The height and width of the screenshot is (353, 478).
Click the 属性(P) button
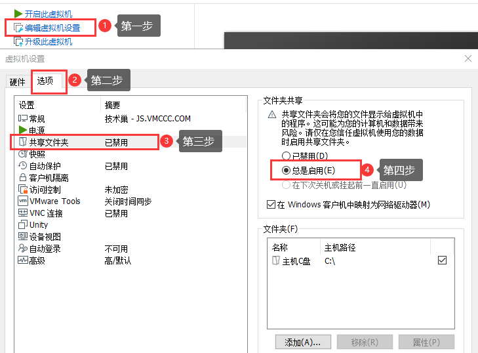tap(426, 343)
